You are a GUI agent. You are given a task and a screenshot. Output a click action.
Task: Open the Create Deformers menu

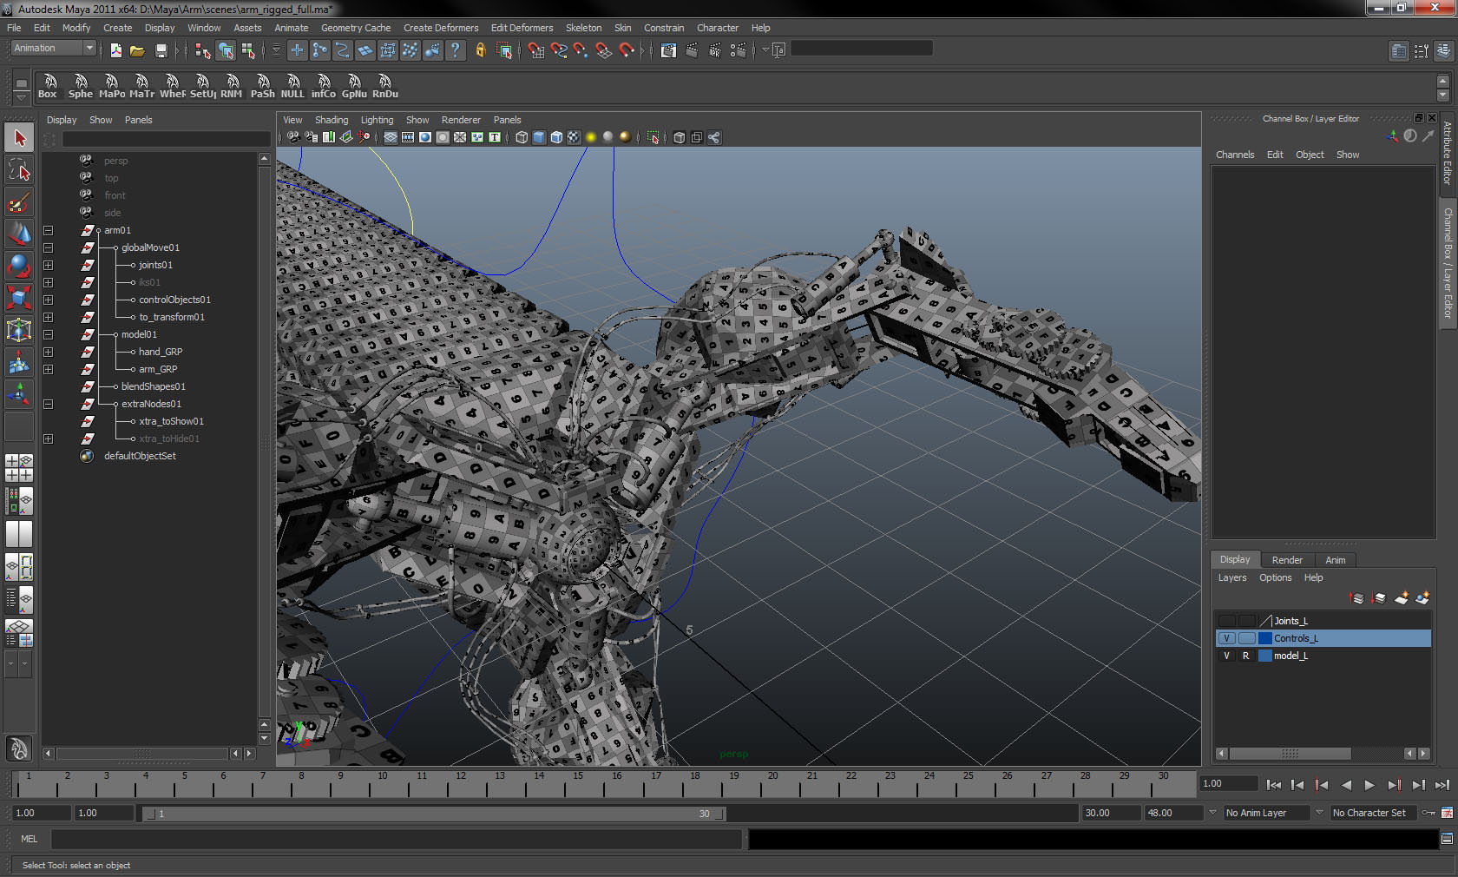click(441, 28)
